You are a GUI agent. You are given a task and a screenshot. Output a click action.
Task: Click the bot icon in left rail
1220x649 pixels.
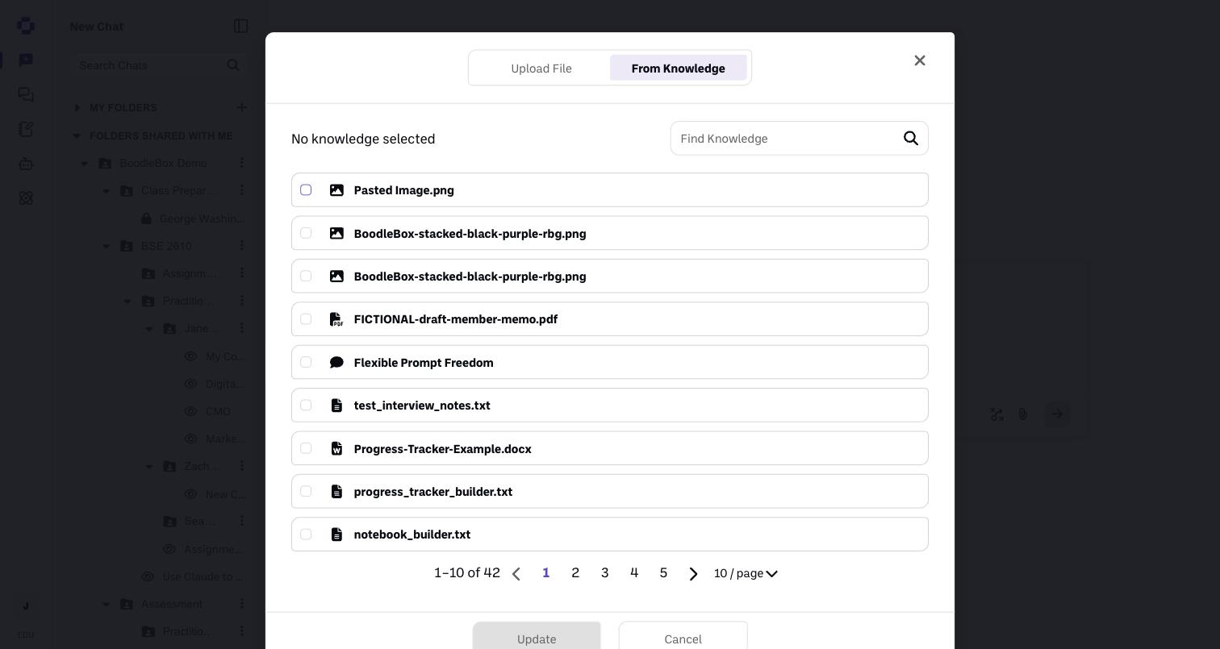click(26, 164)
